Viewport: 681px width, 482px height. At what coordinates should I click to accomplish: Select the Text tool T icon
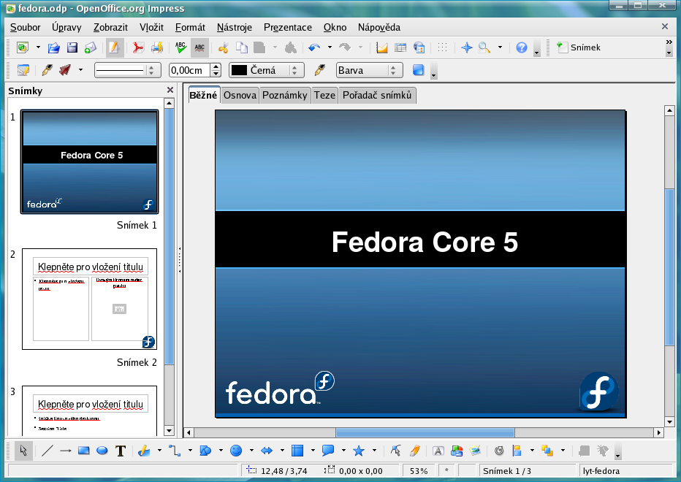(121, 451)
